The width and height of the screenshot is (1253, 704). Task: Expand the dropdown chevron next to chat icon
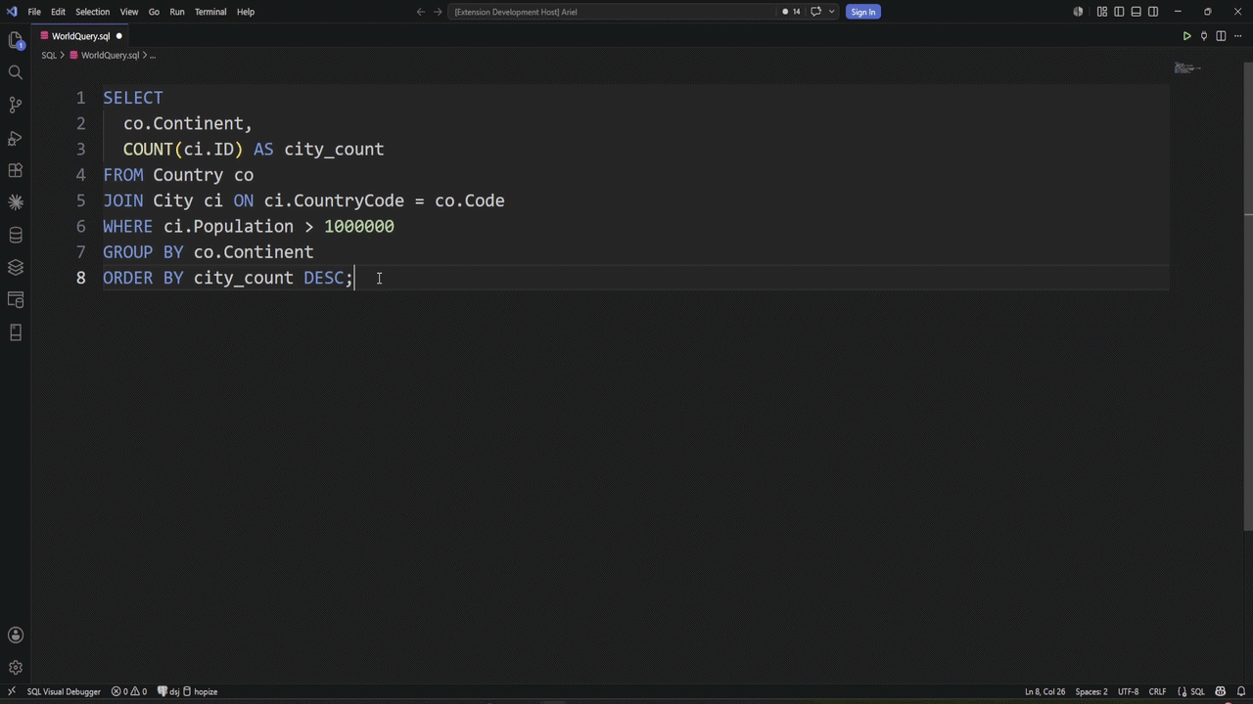[832, 12]
